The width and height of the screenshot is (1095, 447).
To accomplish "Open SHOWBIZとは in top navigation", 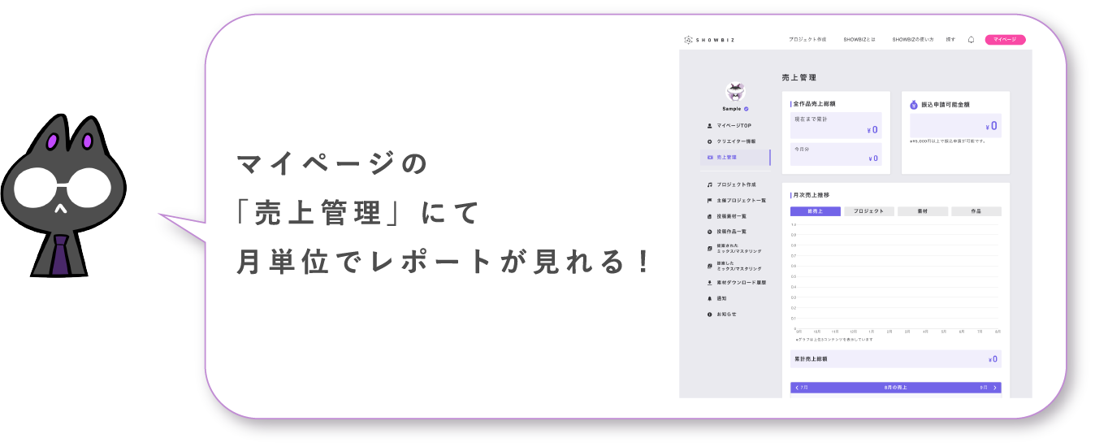I will pos(859,40).
